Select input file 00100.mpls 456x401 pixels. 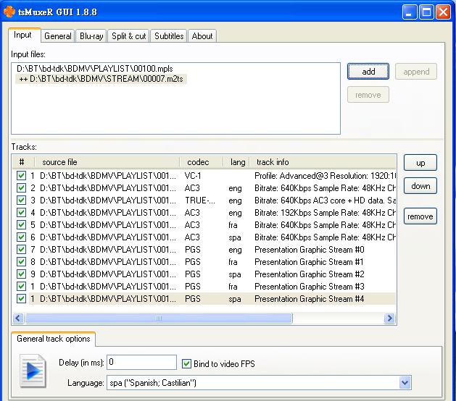coord(95,69)
